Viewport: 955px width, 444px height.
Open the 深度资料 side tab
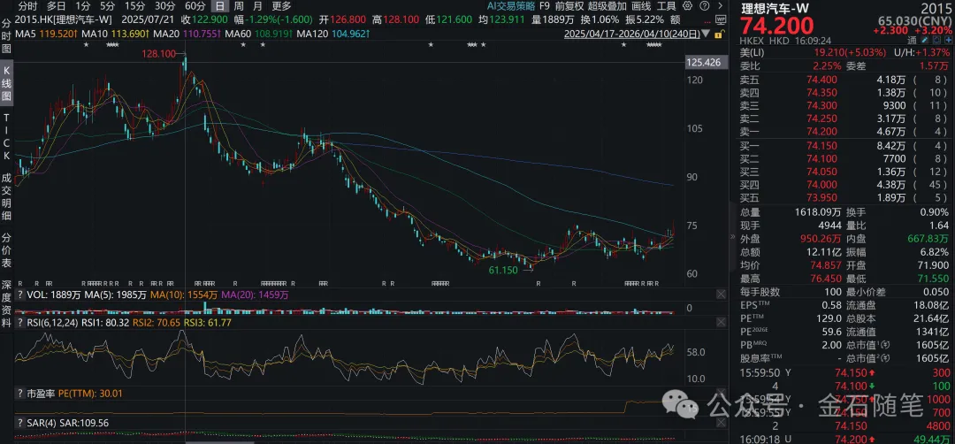7,304
